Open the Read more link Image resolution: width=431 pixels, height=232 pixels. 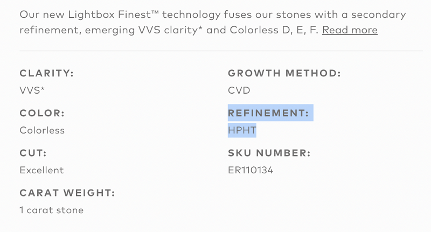click(x=350, y=30)
